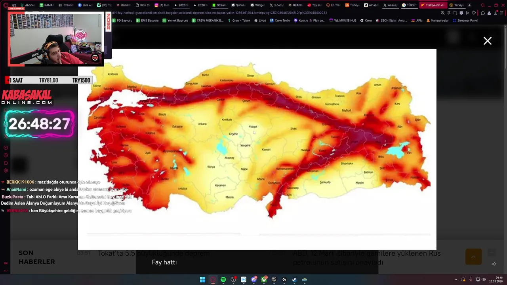507x285 pixels.
Task: Open Logitech G HUB in taskbar
Action: (x=284, y=279)
